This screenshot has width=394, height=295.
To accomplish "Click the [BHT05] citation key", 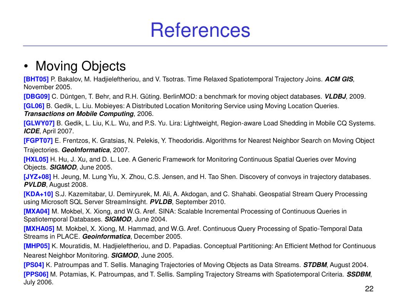I will click(x=36, y=79).
